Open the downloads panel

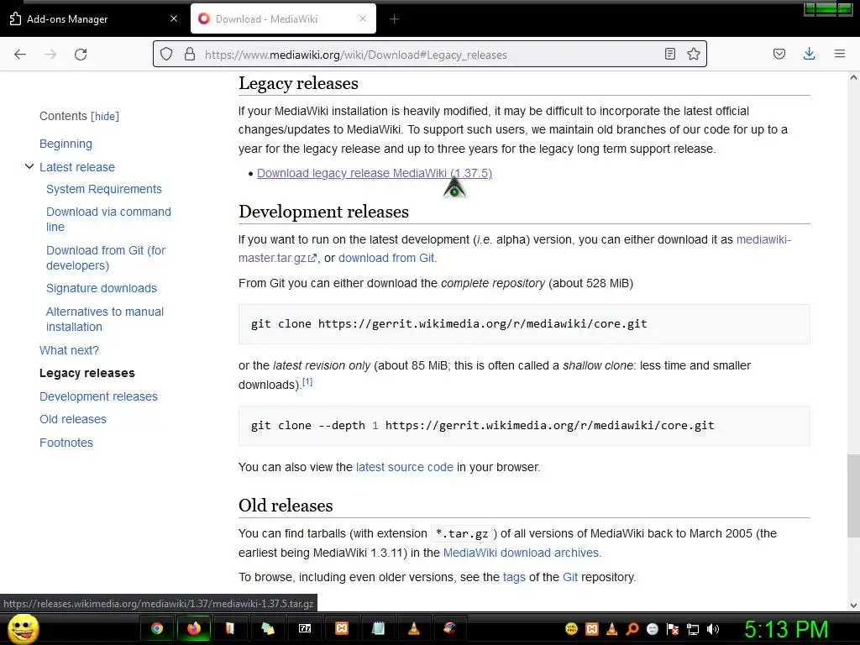pyautogui.click(x=809, y=54)
